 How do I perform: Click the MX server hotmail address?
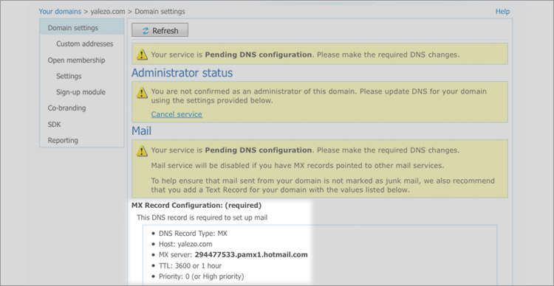tap(251, 254)
